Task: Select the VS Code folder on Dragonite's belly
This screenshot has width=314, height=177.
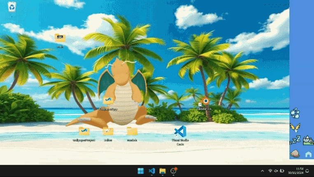Action: click(x=108, y=100)
